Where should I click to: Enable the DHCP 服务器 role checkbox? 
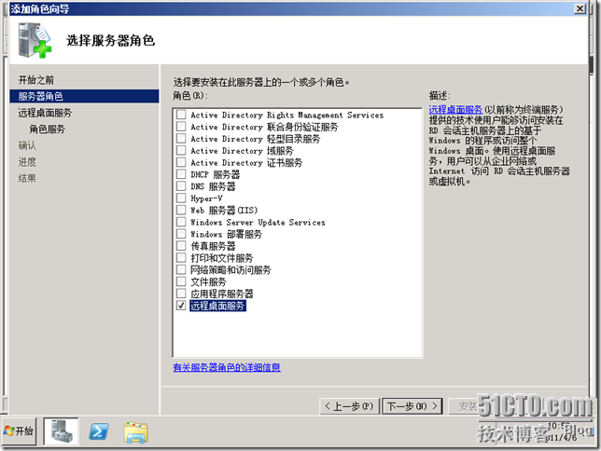click(181, 174)
